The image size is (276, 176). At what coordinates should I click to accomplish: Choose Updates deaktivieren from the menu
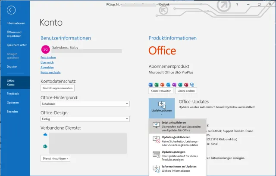click(x=178, y=141)
